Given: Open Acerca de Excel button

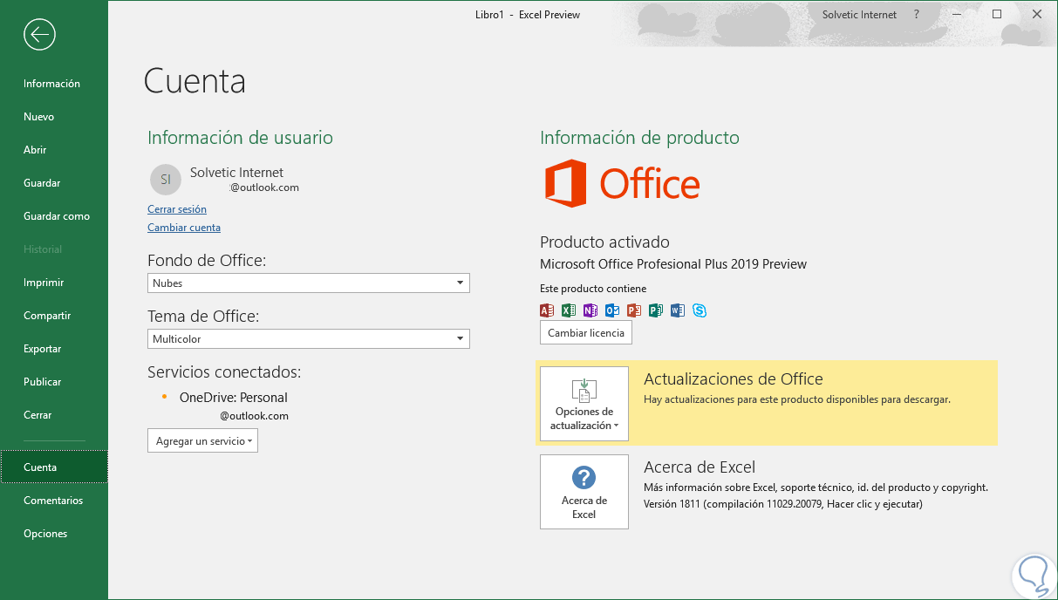Looking at the screenshot, I should click(584, 492).
